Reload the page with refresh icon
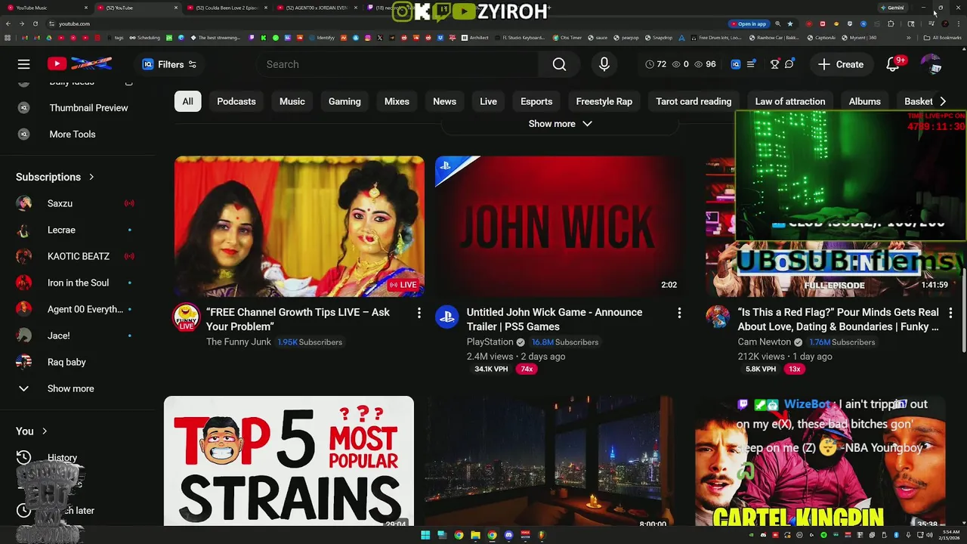 [35, 23]
